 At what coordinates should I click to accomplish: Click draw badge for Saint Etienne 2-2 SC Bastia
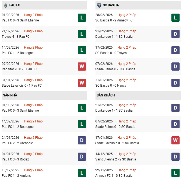[x=175, y=157]
